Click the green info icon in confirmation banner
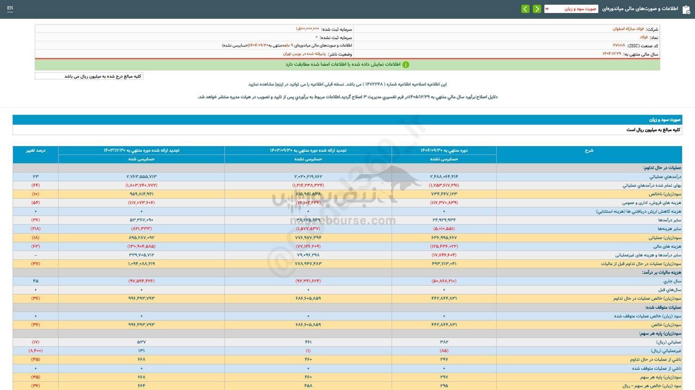 click(x=405, y=64)
